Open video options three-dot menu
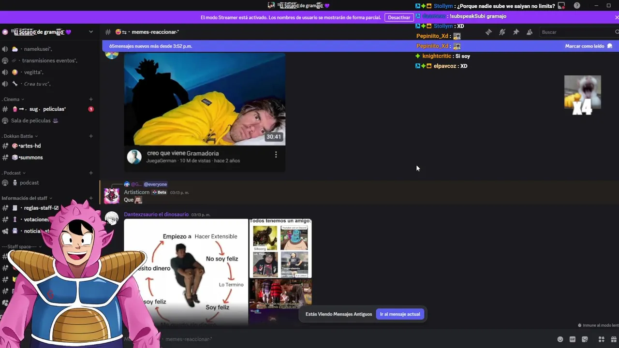 (276, 155)
